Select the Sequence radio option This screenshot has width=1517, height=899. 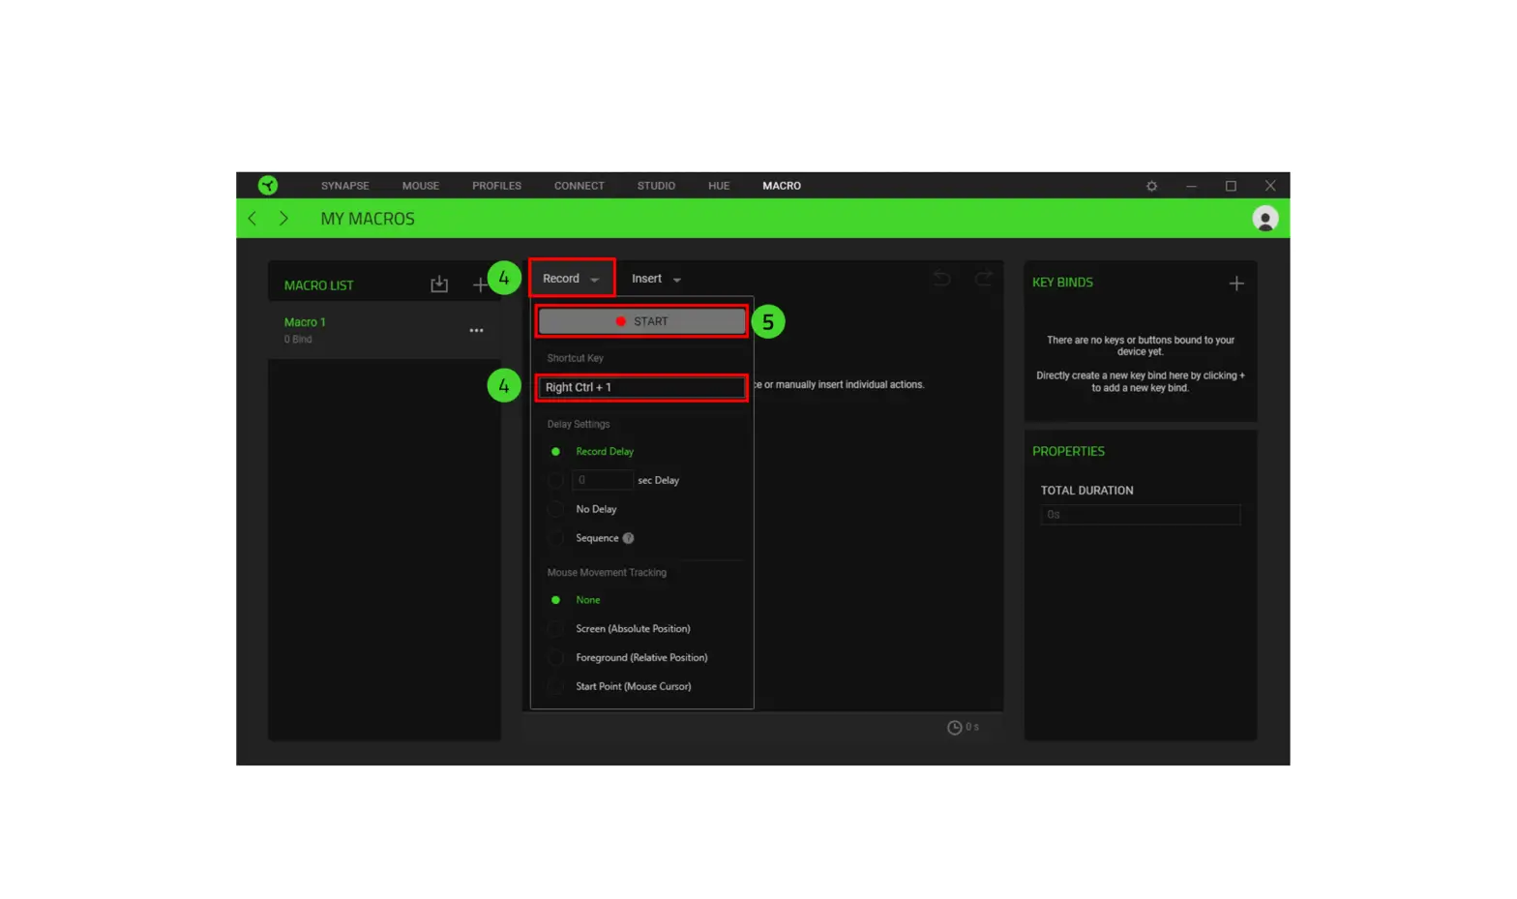pyautogui.click(x=555, y=538)
